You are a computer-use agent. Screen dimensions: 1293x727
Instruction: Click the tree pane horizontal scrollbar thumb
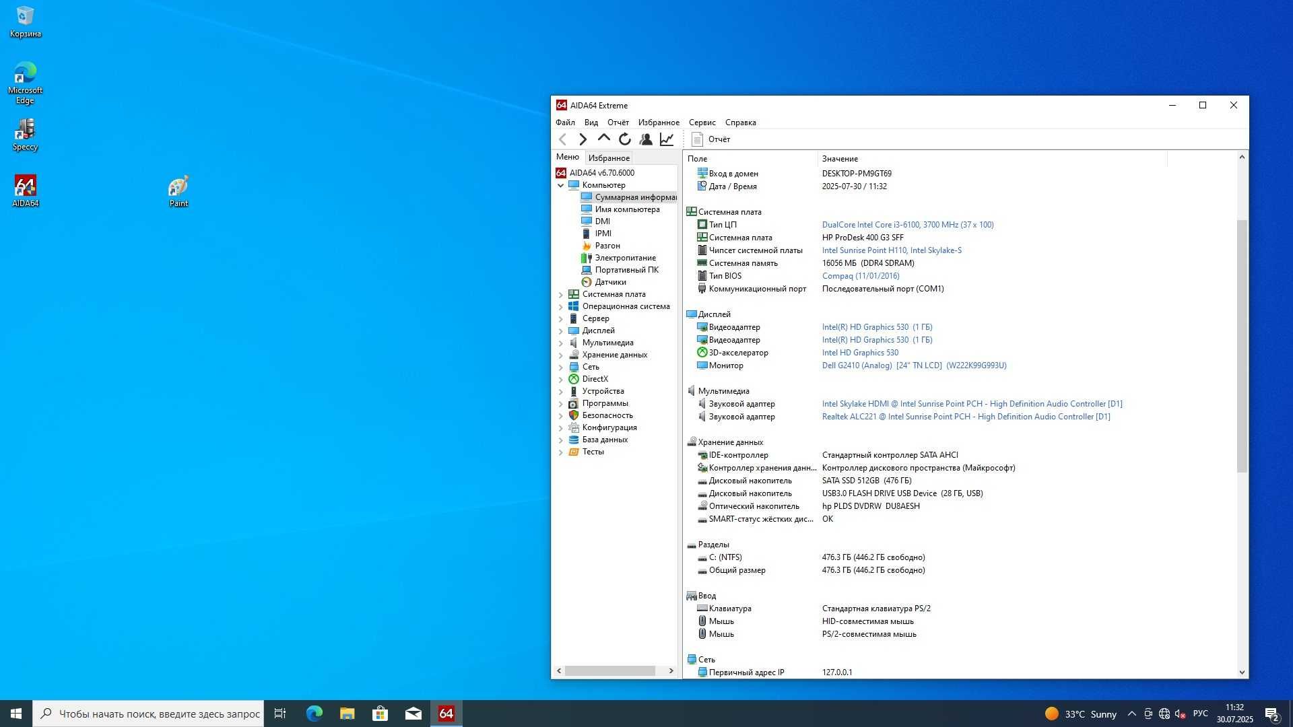(x=610, y=671)
